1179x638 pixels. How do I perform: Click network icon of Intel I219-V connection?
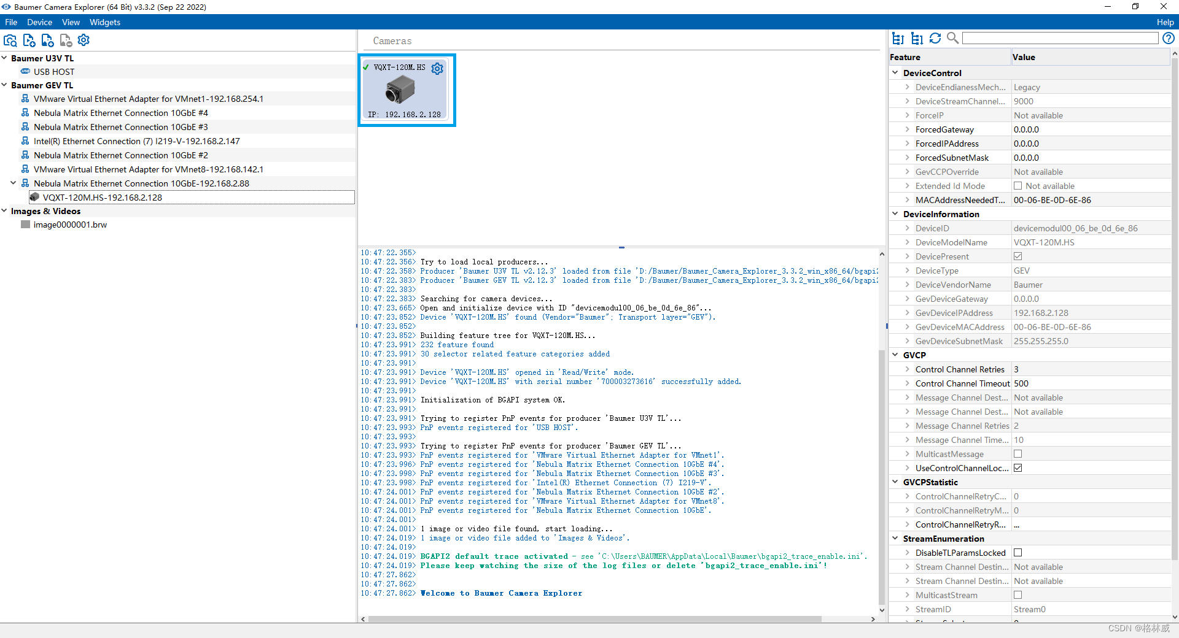coord(25,140)
